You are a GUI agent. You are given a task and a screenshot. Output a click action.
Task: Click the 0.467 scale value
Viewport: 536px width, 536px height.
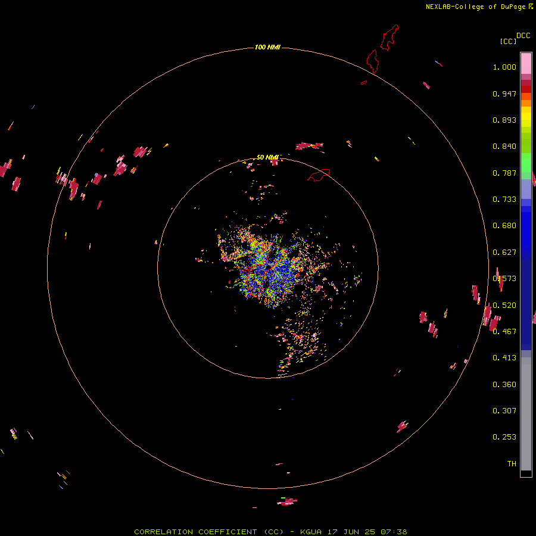(504, 332)
